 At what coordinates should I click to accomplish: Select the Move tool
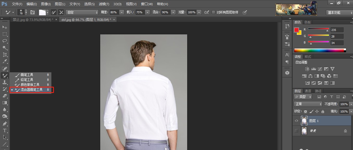[5, 27]
